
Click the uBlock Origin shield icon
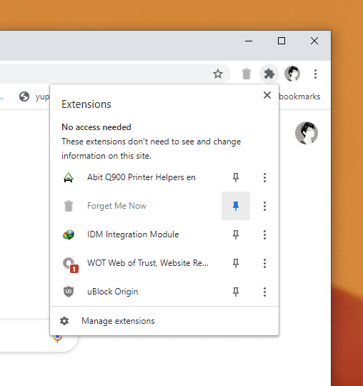(69, 292)
